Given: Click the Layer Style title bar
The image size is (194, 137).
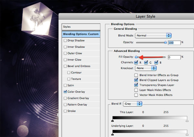Looking at the screenshot, I should tap(126, 16).
